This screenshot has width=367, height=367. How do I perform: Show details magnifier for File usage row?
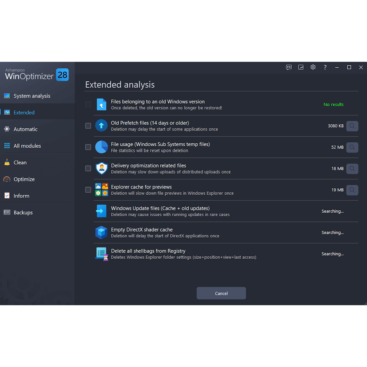point(352,147)
